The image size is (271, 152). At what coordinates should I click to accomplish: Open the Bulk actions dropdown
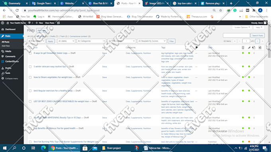pos(36,41)
